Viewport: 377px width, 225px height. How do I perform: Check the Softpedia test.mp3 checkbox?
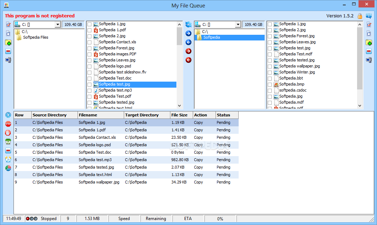point(89,90)
